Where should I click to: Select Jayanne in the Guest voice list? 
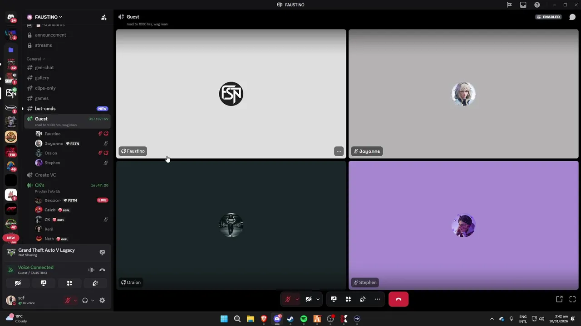click(x=72, y=144)
